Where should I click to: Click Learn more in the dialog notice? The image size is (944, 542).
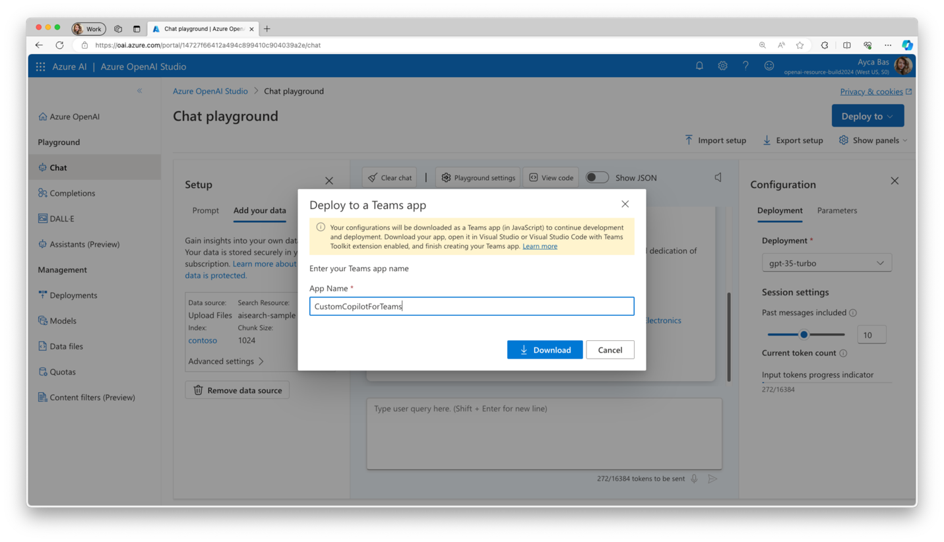pos(540,246)
